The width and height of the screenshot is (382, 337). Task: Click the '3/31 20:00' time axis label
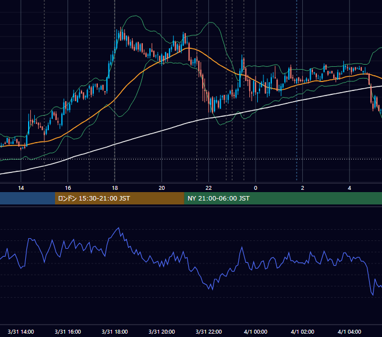click(162, 331)
